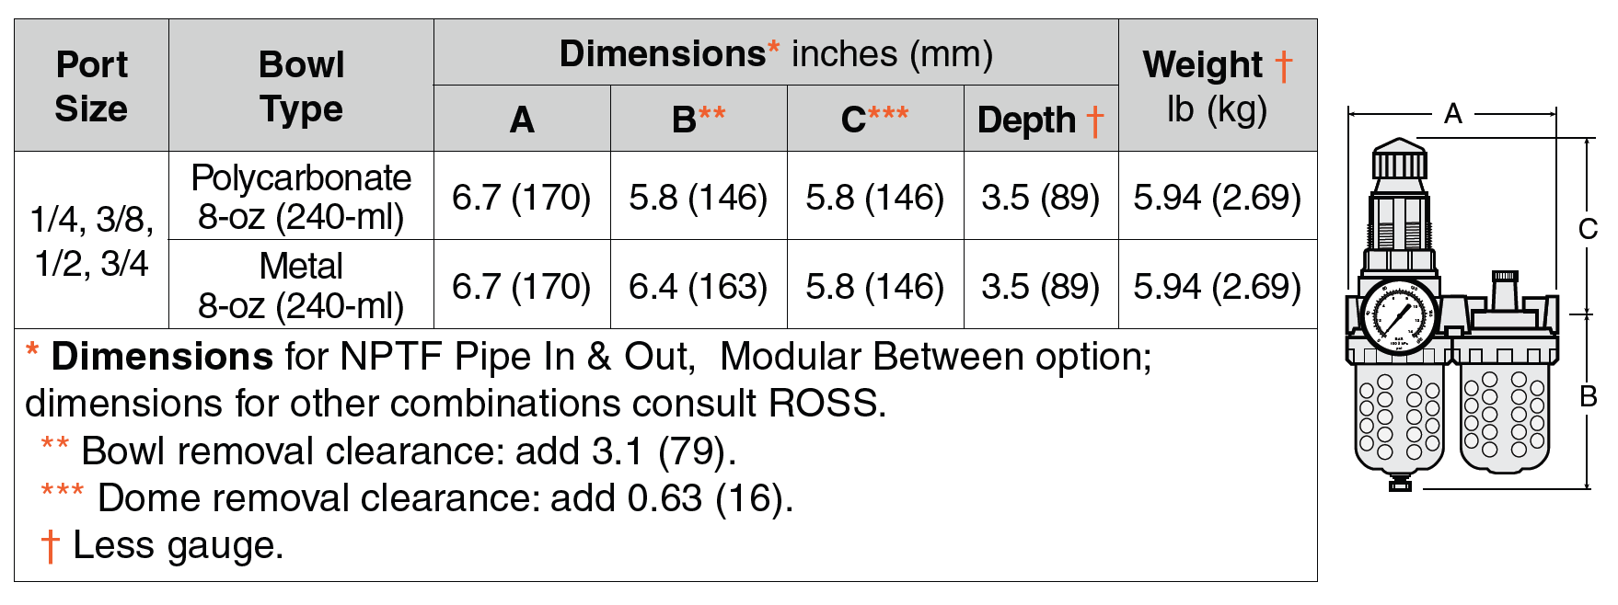The image size is (1618, 605).
Task: Select the B** column header
Action: 699,119
